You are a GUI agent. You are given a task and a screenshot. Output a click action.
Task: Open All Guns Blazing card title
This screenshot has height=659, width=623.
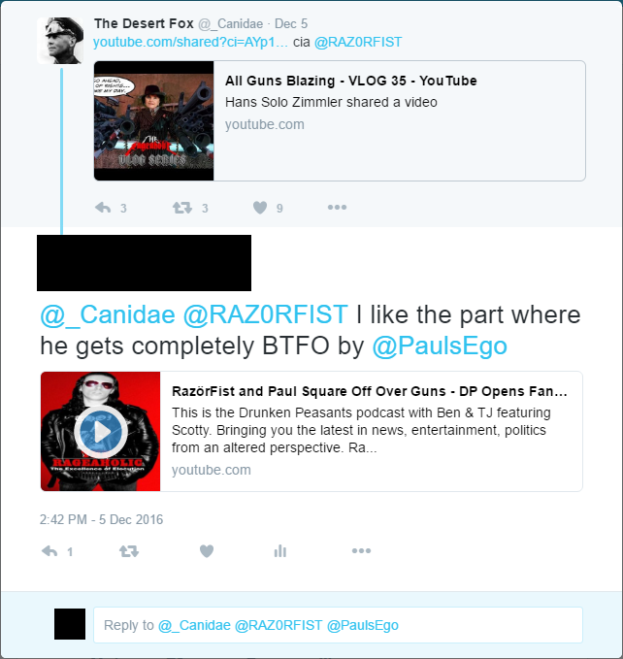[x=350, y=81]
